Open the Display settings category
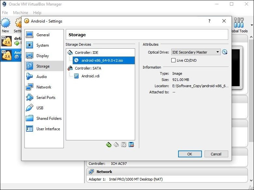The image size is (254, 190). pos(44,56)
